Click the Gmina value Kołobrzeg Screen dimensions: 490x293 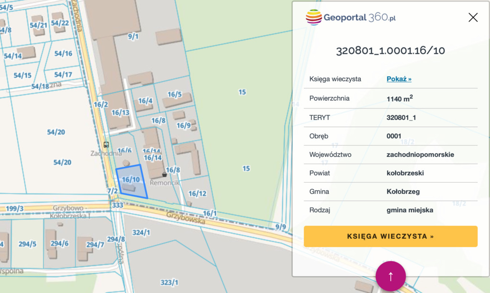[x=403, y=192]
